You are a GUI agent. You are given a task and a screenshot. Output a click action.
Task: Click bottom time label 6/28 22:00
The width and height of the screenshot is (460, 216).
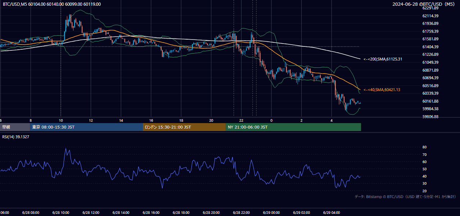(x=241, y=212)
